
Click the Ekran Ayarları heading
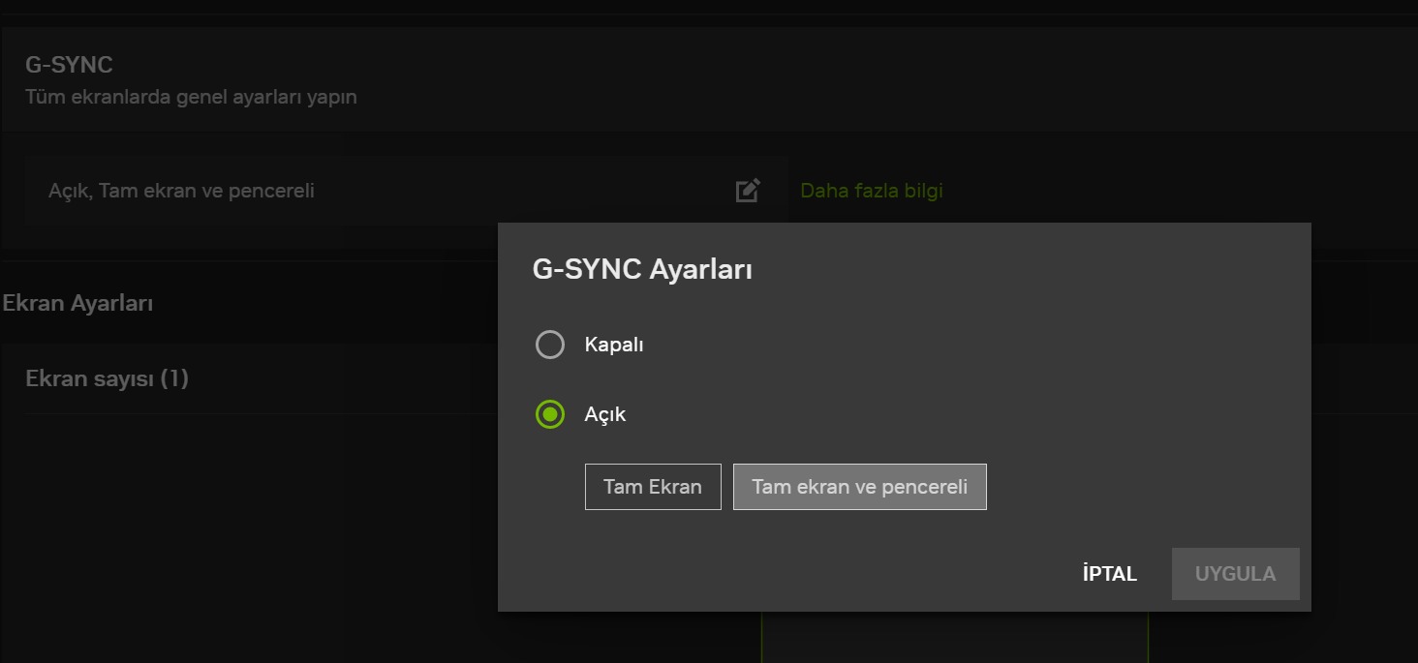[78, 303]
